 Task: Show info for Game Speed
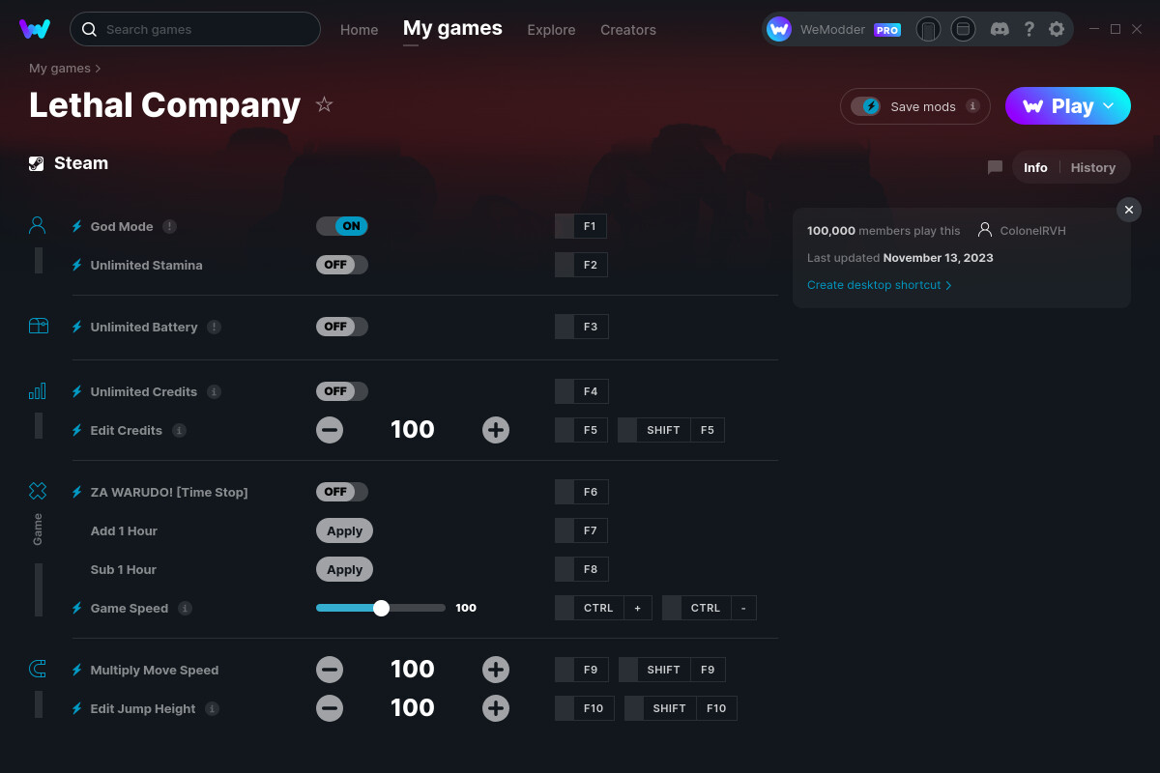point(186,608)
